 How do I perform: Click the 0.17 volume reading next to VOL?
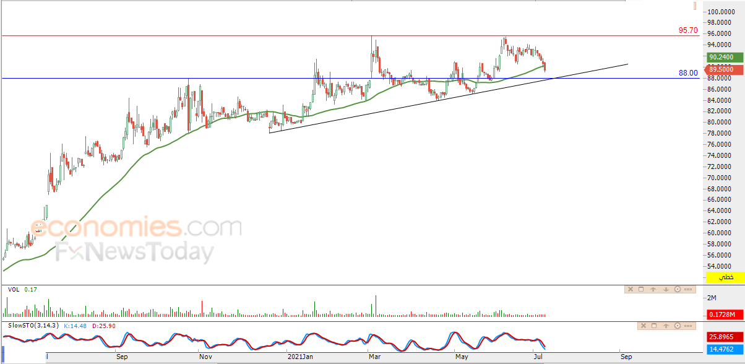tap(30, 289)
